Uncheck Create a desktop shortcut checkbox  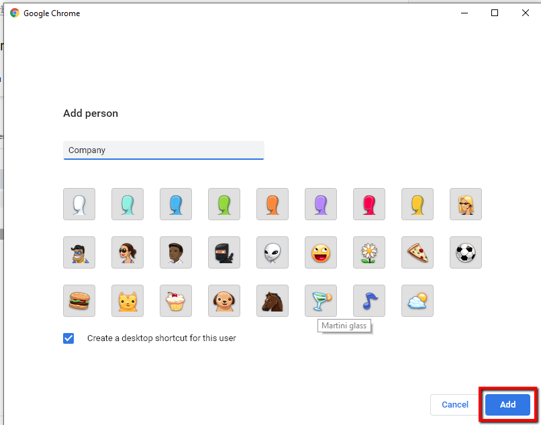(x=68, y=338)
